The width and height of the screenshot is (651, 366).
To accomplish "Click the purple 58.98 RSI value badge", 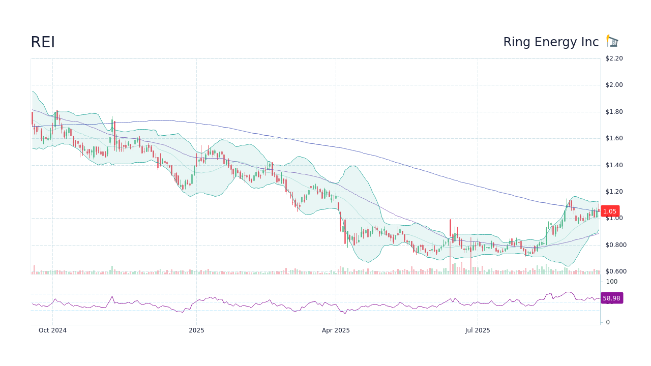I will point(611,298).
